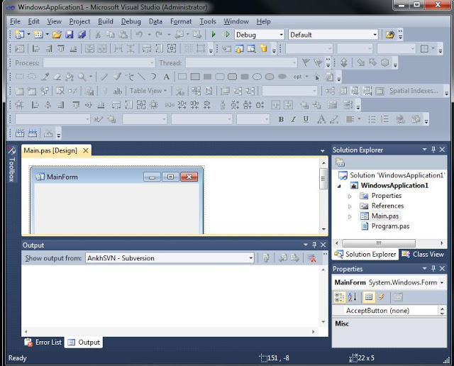The width and height of the screenshot is (454, 366).
Task: Open the Format menu
Action: [181, 21]
